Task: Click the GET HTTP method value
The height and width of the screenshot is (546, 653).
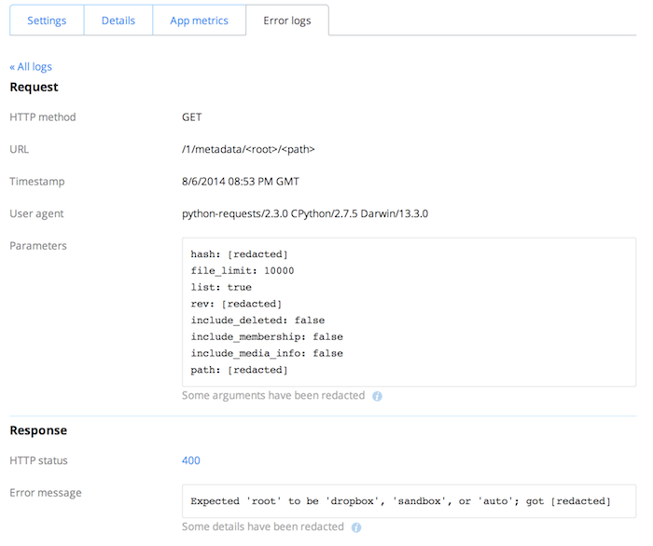Action: pos(192,117)
